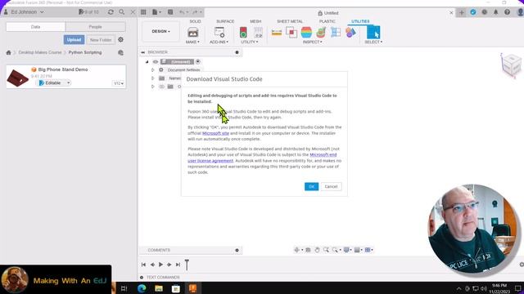Click the Measure ruler icon
The height and width of the screenshot is (294, 524).
(x=277, y=33)
